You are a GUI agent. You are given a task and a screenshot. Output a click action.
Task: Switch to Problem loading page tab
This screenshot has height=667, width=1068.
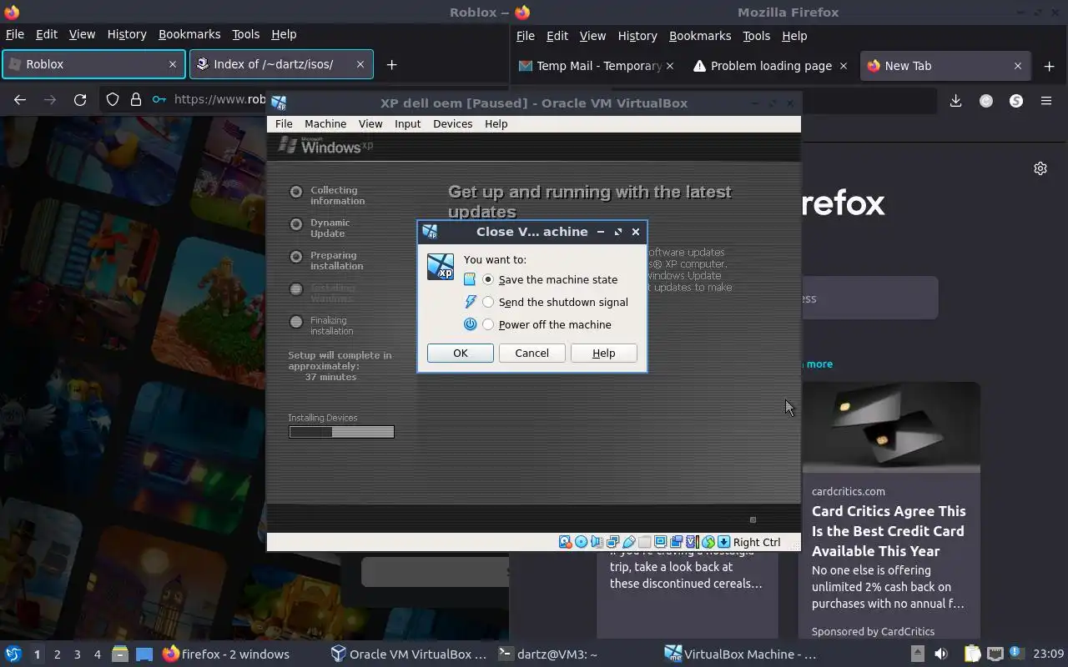coord(769,66)
